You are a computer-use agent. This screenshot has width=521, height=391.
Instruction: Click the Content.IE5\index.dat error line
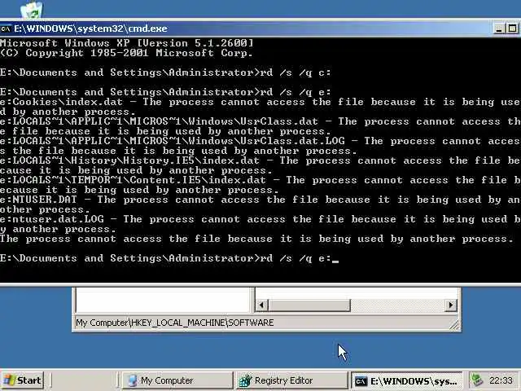(260, 185)
